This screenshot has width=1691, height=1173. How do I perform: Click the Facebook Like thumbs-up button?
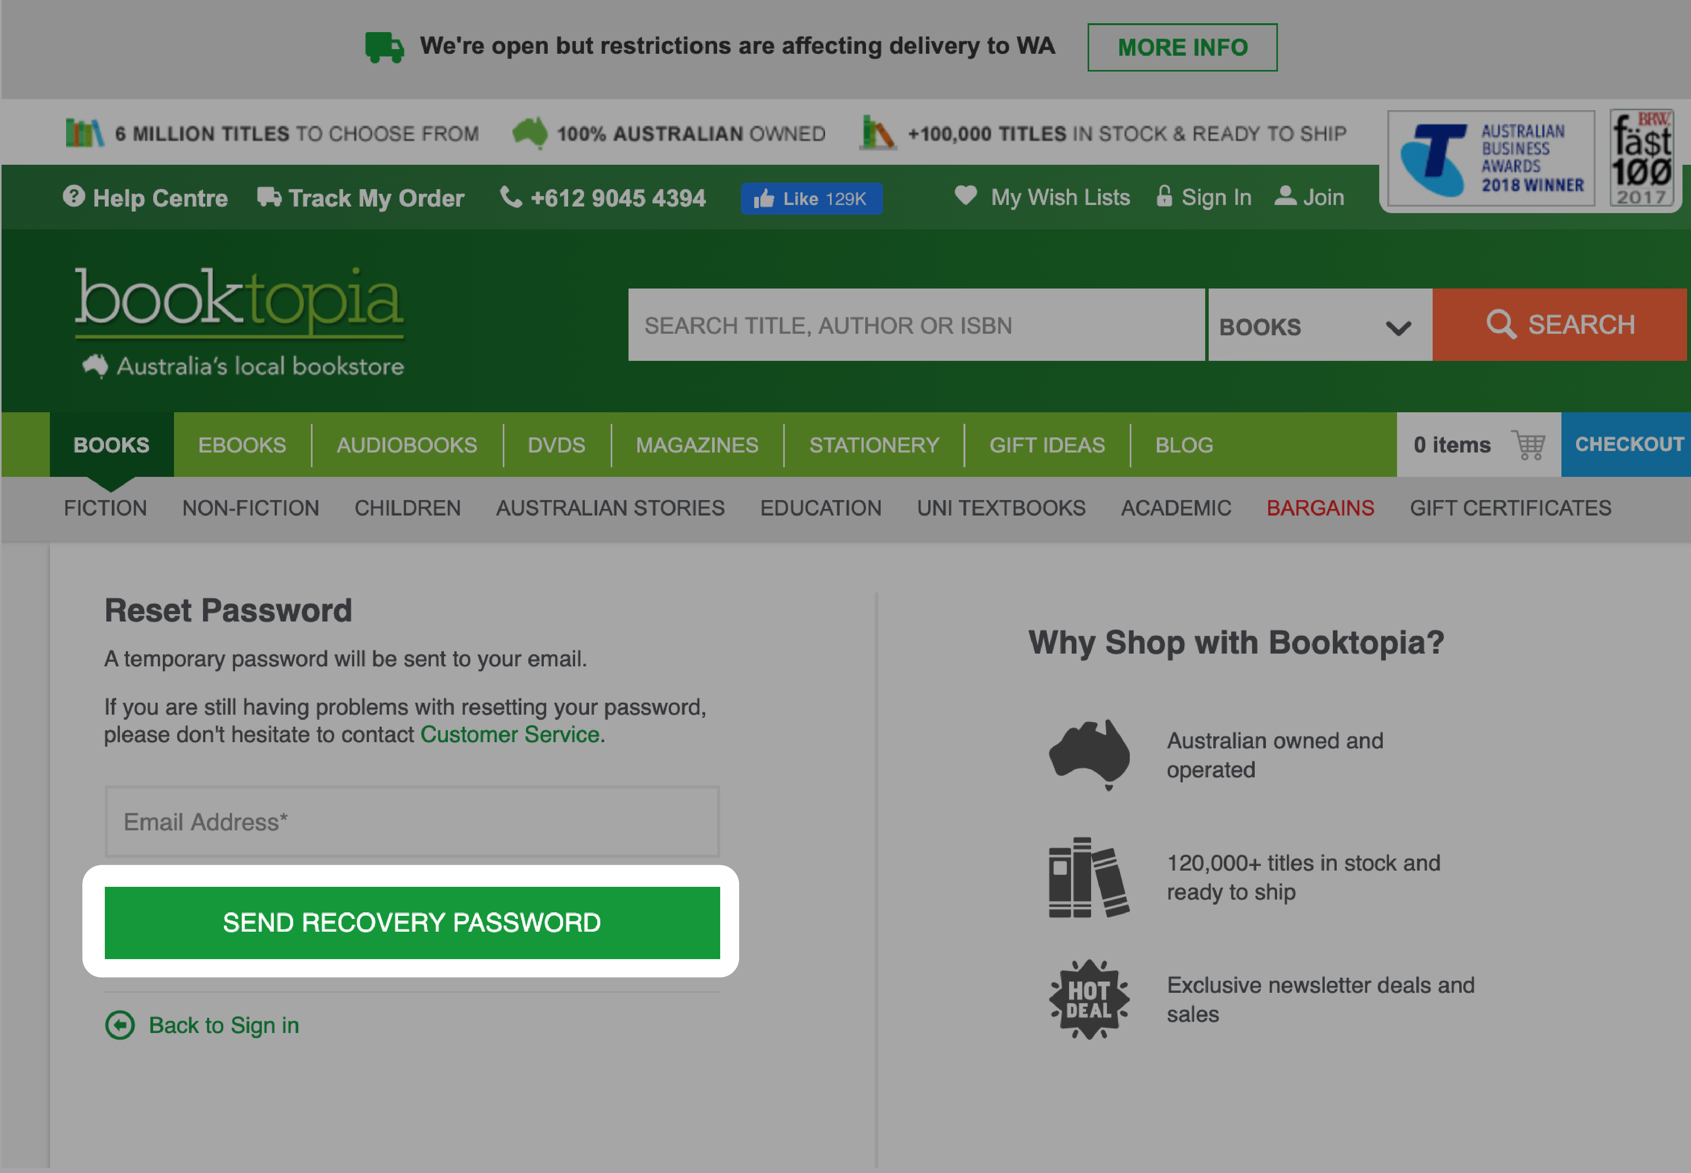coord(811,198)
